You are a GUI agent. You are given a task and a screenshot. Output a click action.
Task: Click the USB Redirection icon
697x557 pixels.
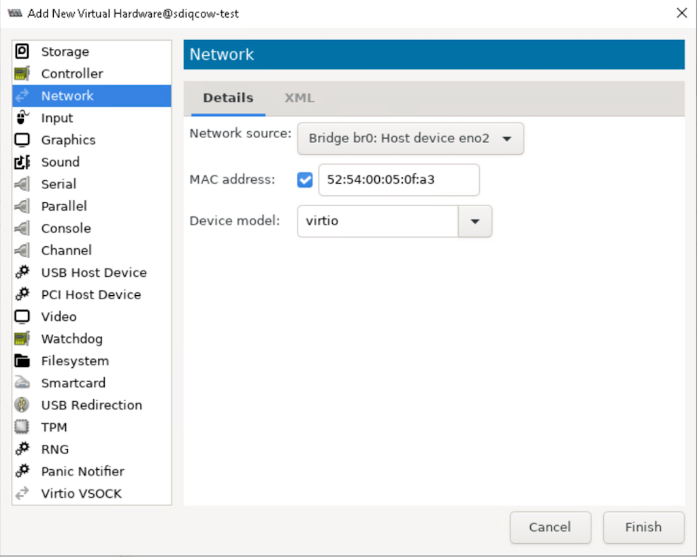point(22,405)
